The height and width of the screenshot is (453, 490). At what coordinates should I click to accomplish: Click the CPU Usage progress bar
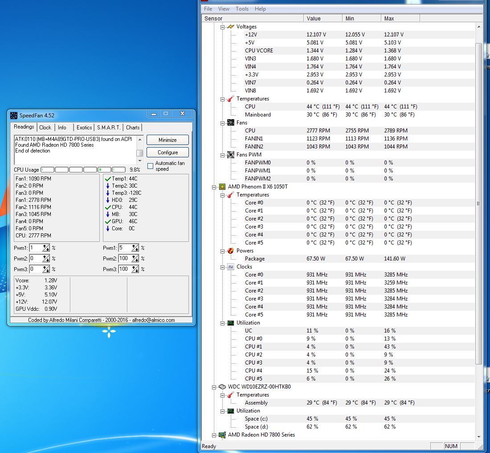tap(83, 170)
